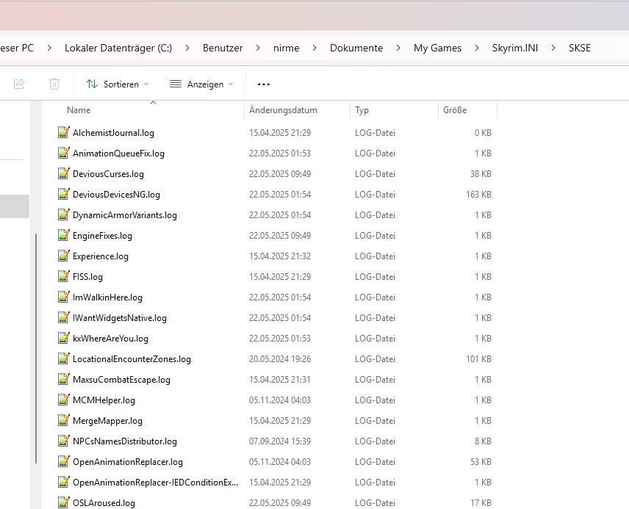
Task: Navigate to Dokumente in the breadcrumb
Action: click(x=356, y=48)
